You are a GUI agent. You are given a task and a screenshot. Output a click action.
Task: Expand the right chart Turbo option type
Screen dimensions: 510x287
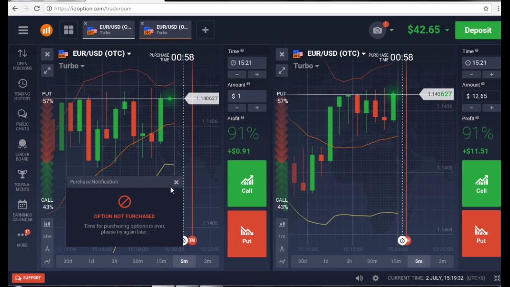coord(306,66)
